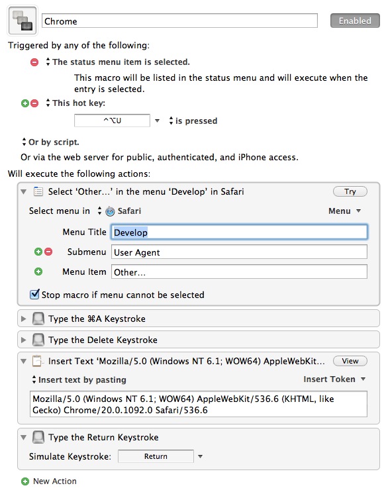Expand the Type the Delete Keystroke action
The width and height of the screenshot is (386, 496).
23,340
